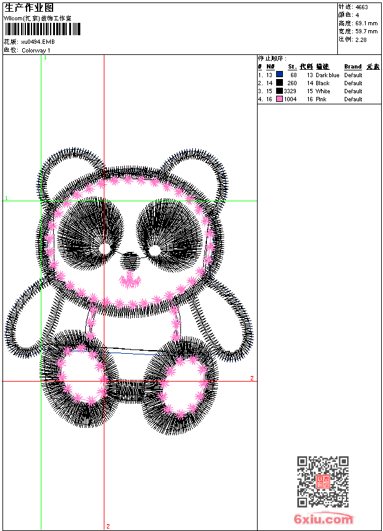Click the Dark blue color swatch
The height and width of the screenshot is (531, 383).
[280, 75]
